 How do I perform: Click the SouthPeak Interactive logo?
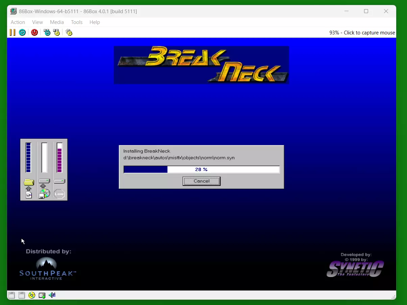[48, 269]
